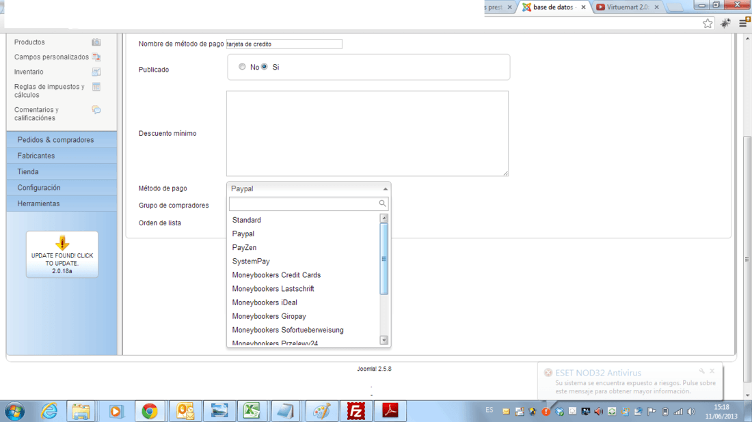This screenshot has width=752, height=422.
Task: Open Reglas de impuestos y cálculos link
Action: (49, 91)
